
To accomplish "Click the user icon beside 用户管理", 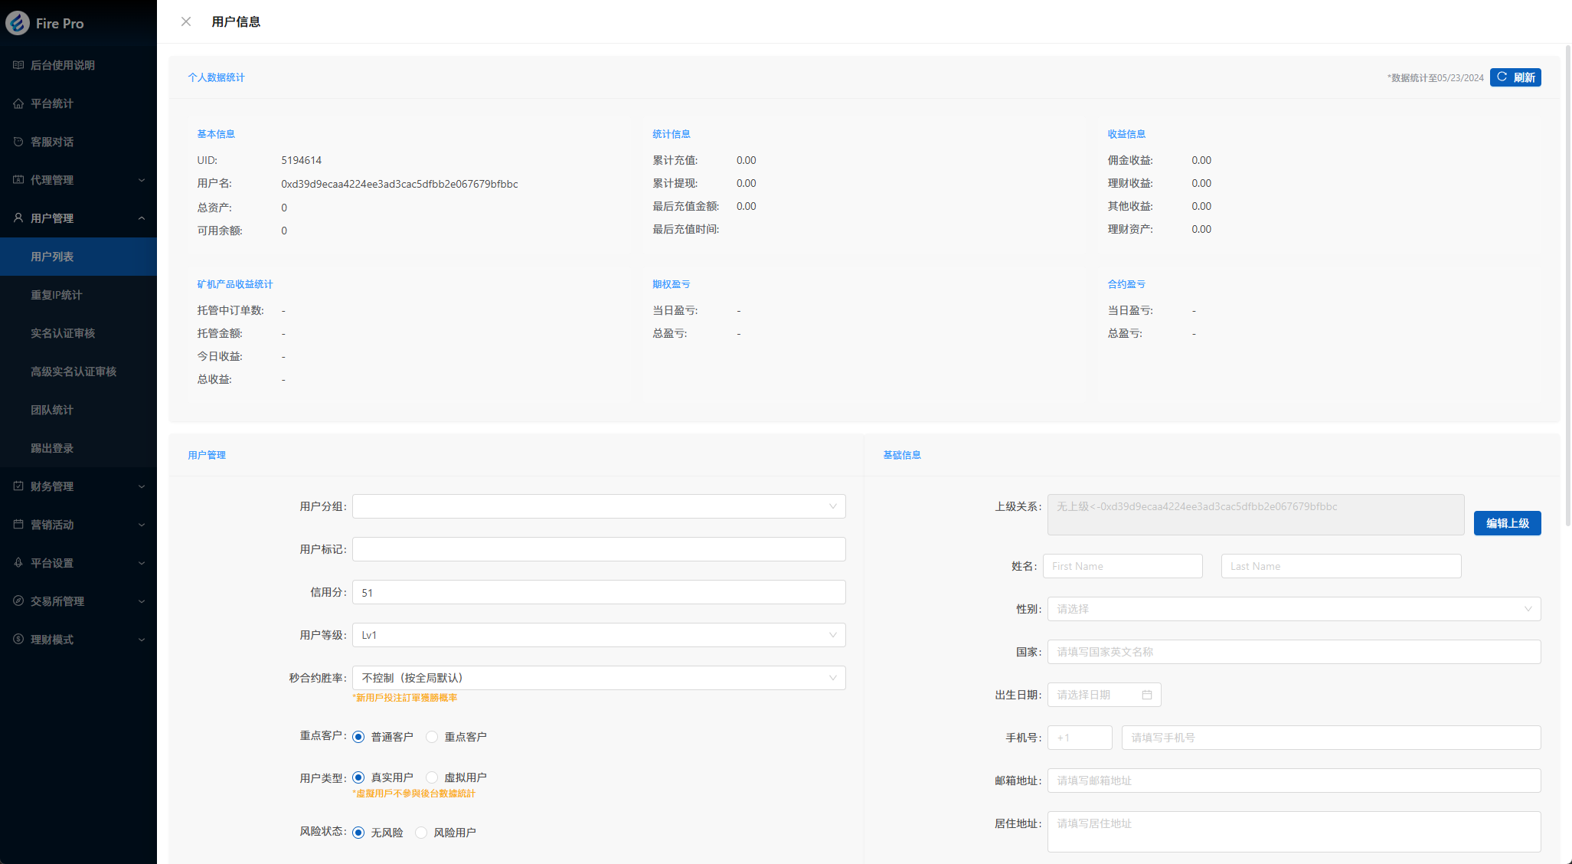I will point(18,218).
